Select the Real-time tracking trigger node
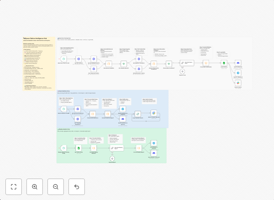Screen dimensions: 274x200 coord(63,59)
